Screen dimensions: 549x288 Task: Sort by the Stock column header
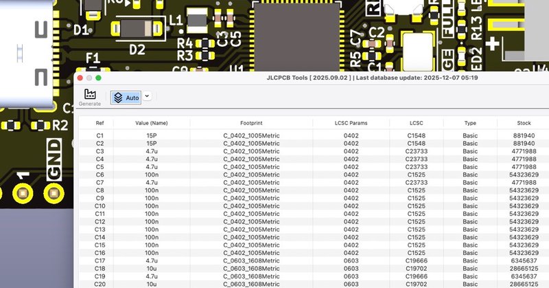(524, 123)
